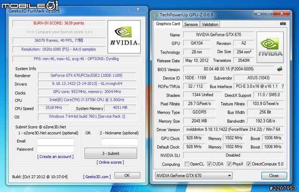Click the Bus Interface question mark help icon
This screenshot has width=299, height=192.
pyautogui.click(x=282, y=86)
